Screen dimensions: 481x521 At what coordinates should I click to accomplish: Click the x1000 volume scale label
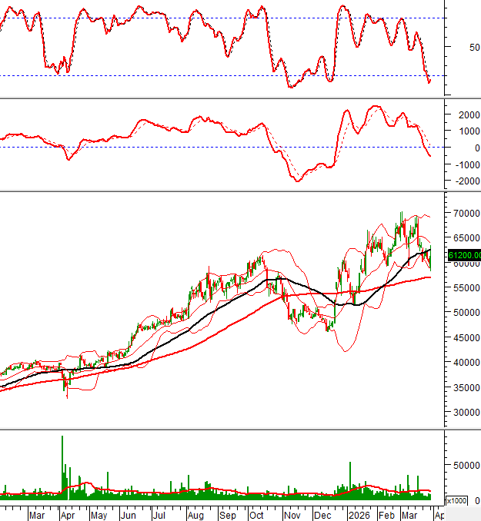coord(456,500)
